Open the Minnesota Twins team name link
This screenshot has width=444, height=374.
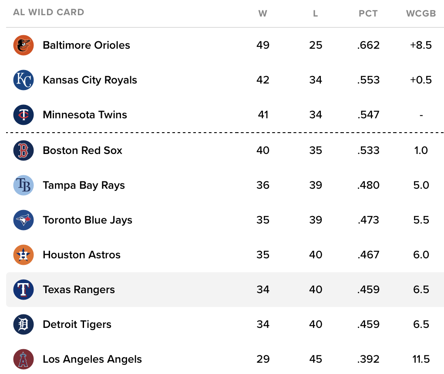pyautogui.click(x=85, y=115)
